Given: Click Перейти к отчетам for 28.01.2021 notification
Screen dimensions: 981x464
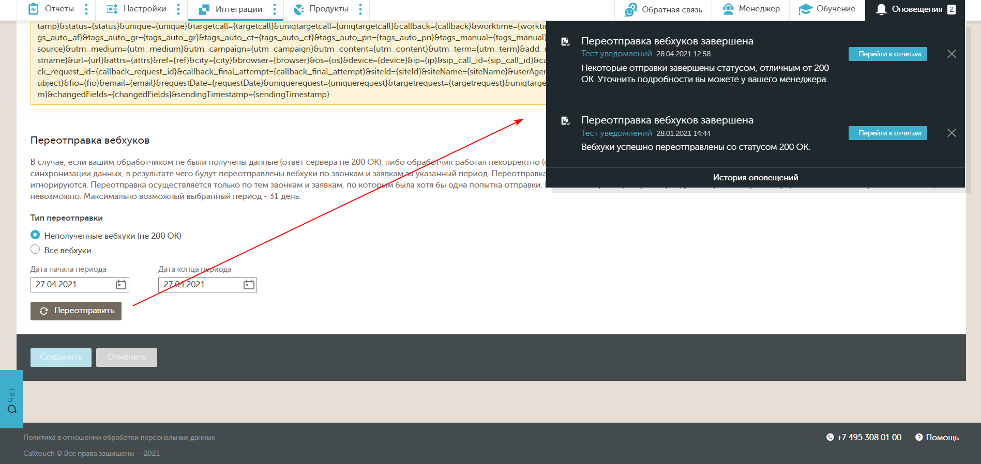Looking at the screenshot, I should click(x=888, y=133).
